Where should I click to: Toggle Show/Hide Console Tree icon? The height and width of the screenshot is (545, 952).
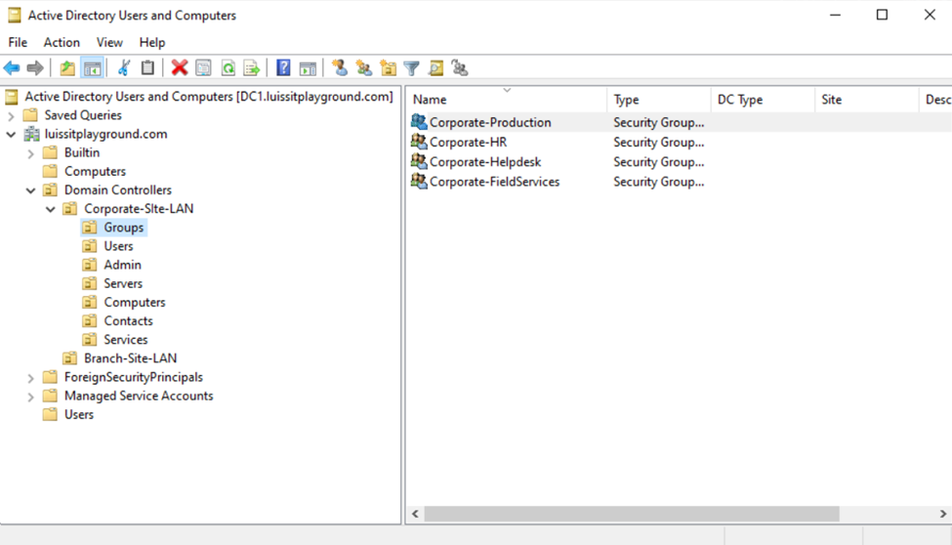(93, 68)
